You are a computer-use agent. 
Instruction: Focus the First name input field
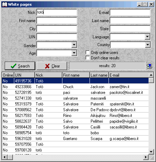57,21
